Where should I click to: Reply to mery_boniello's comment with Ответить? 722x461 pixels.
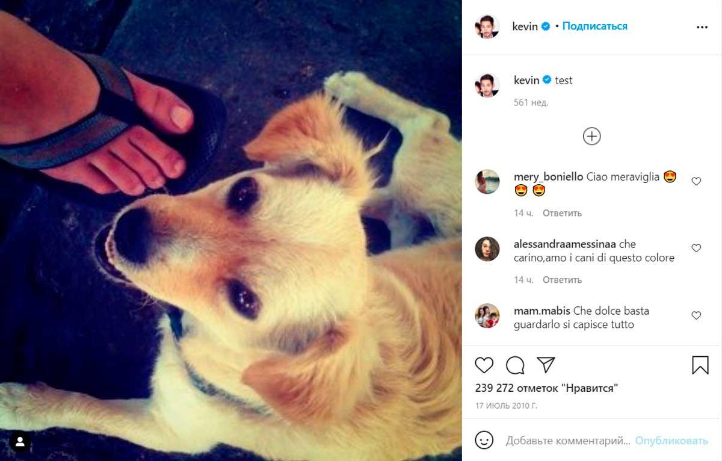click(x=562, y=213)
